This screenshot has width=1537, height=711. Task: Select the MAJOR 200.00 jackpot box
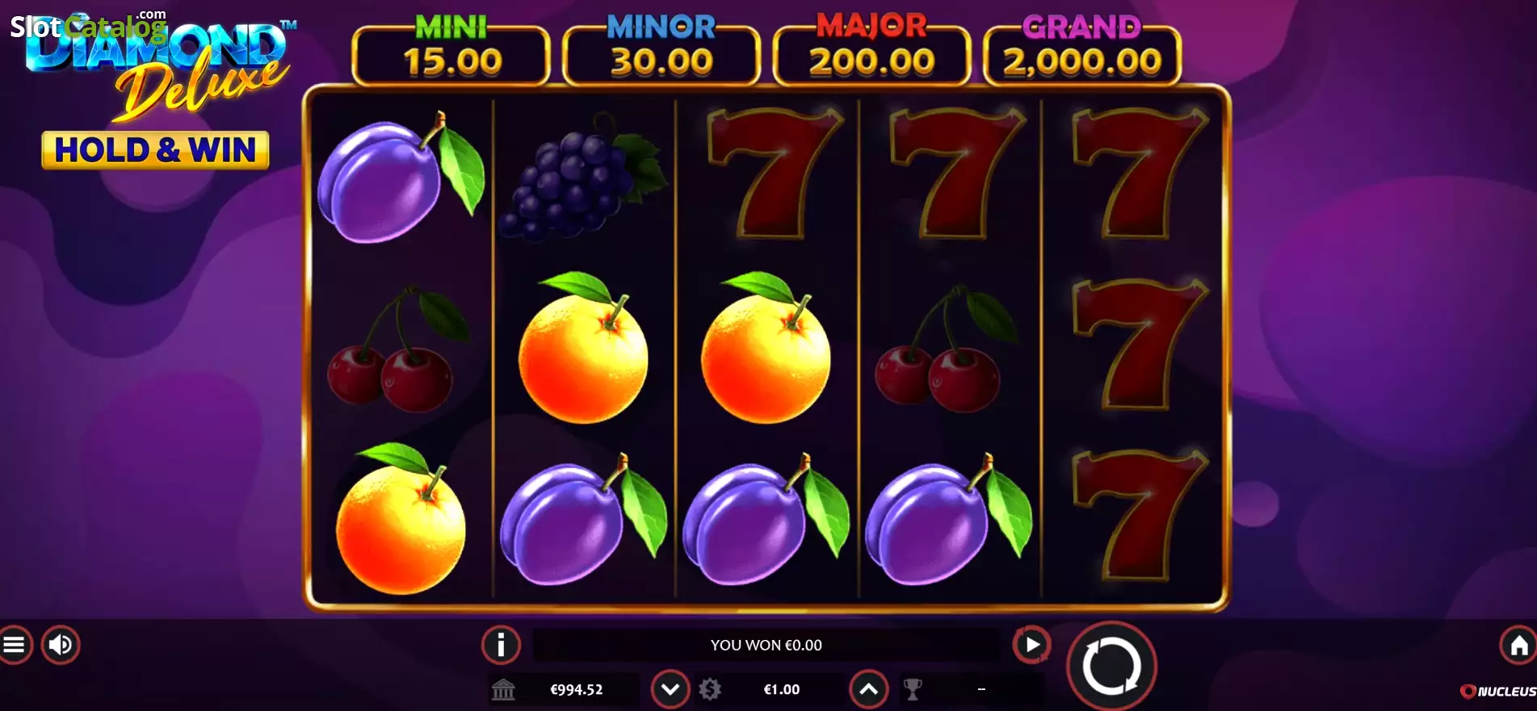coord(871,51)
